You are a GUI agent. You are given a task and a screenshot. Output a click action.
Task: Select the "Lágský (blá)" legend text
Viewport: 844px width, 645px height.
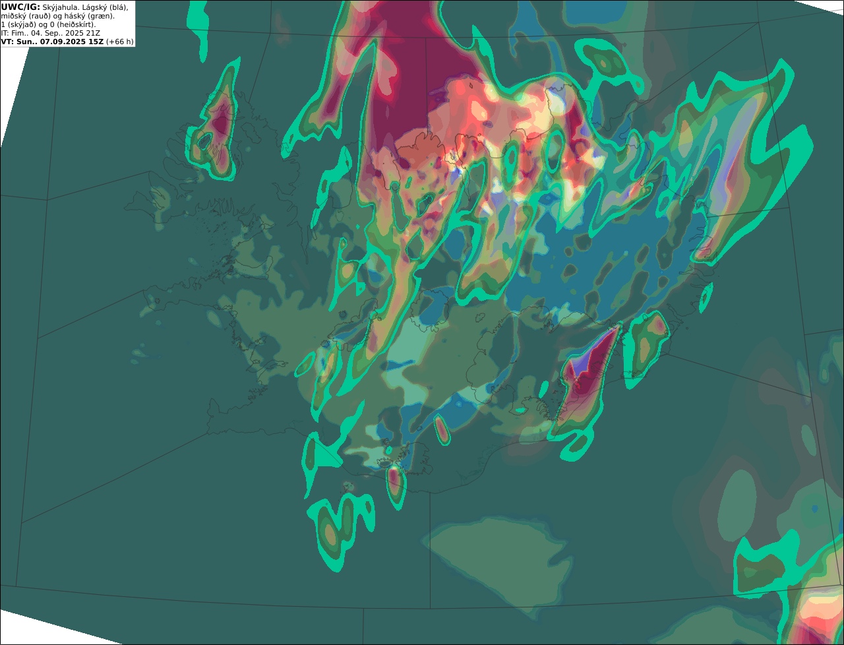pyautogui.click(x=106, y=7)
